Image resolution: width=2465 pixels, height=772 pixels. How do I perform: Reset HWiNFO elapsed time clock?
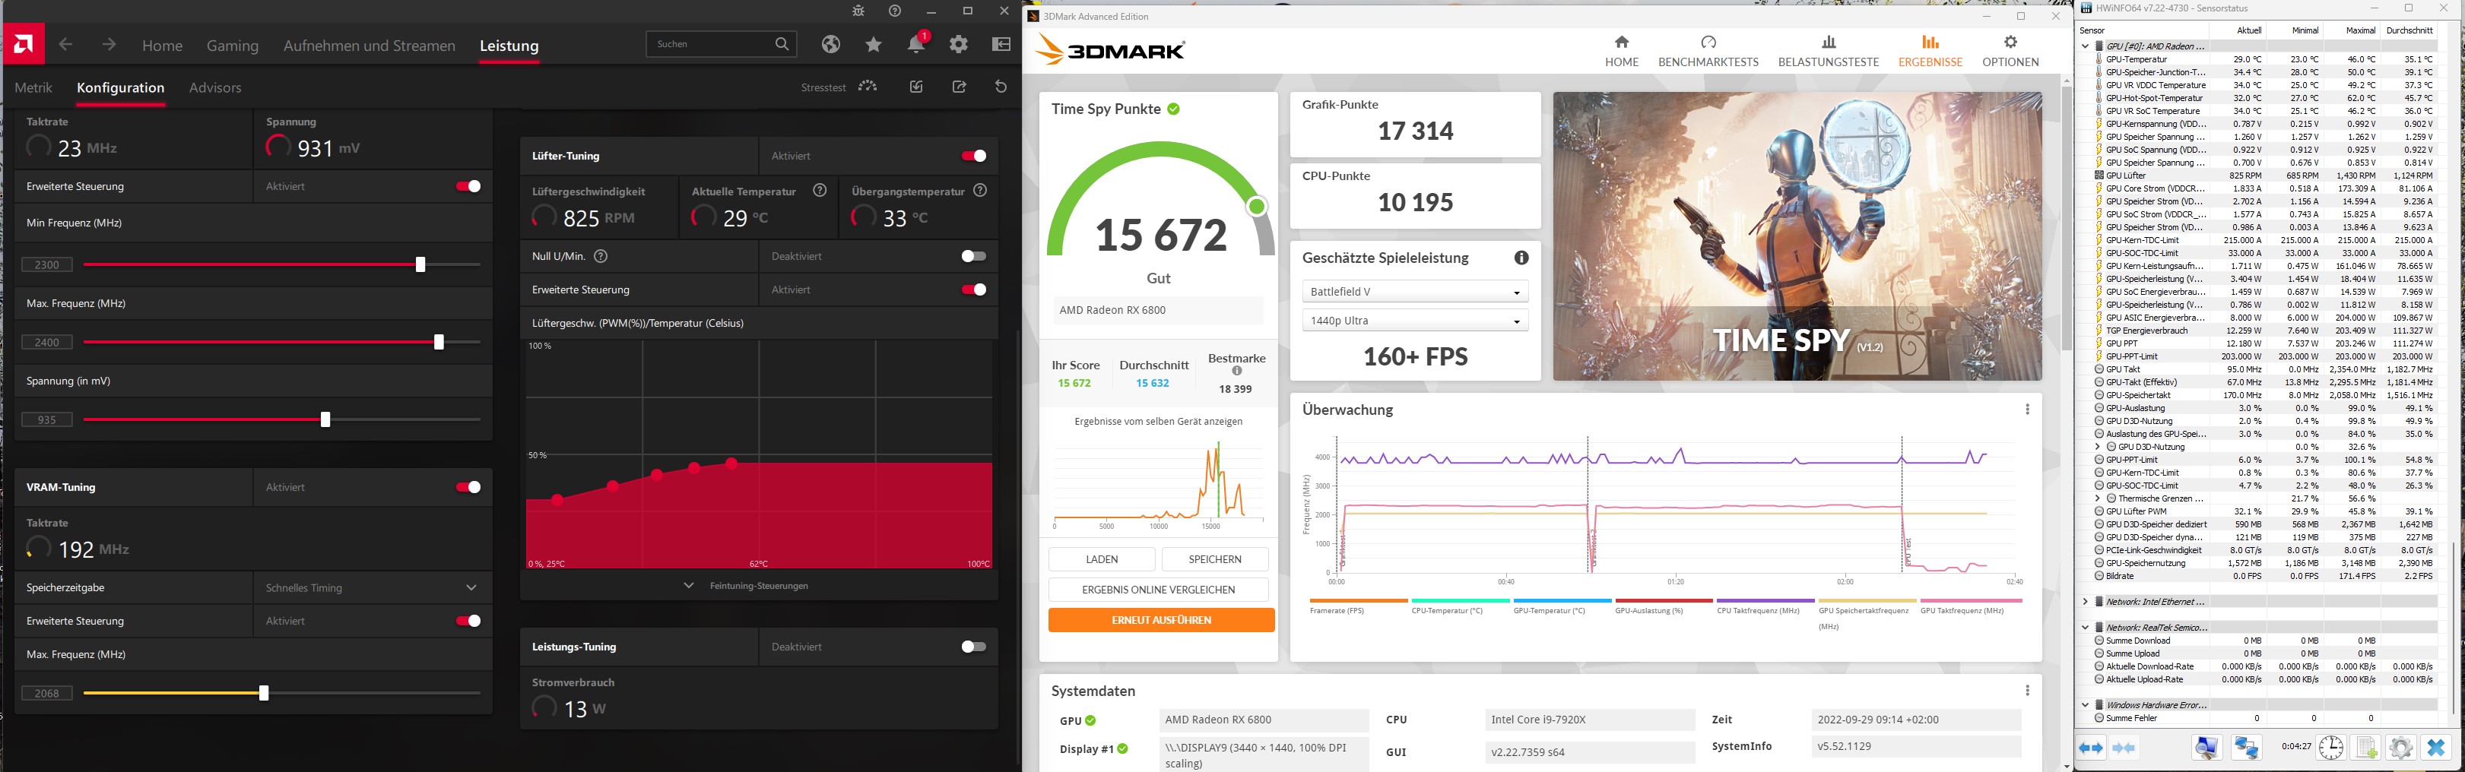[x=2330, y=747]
